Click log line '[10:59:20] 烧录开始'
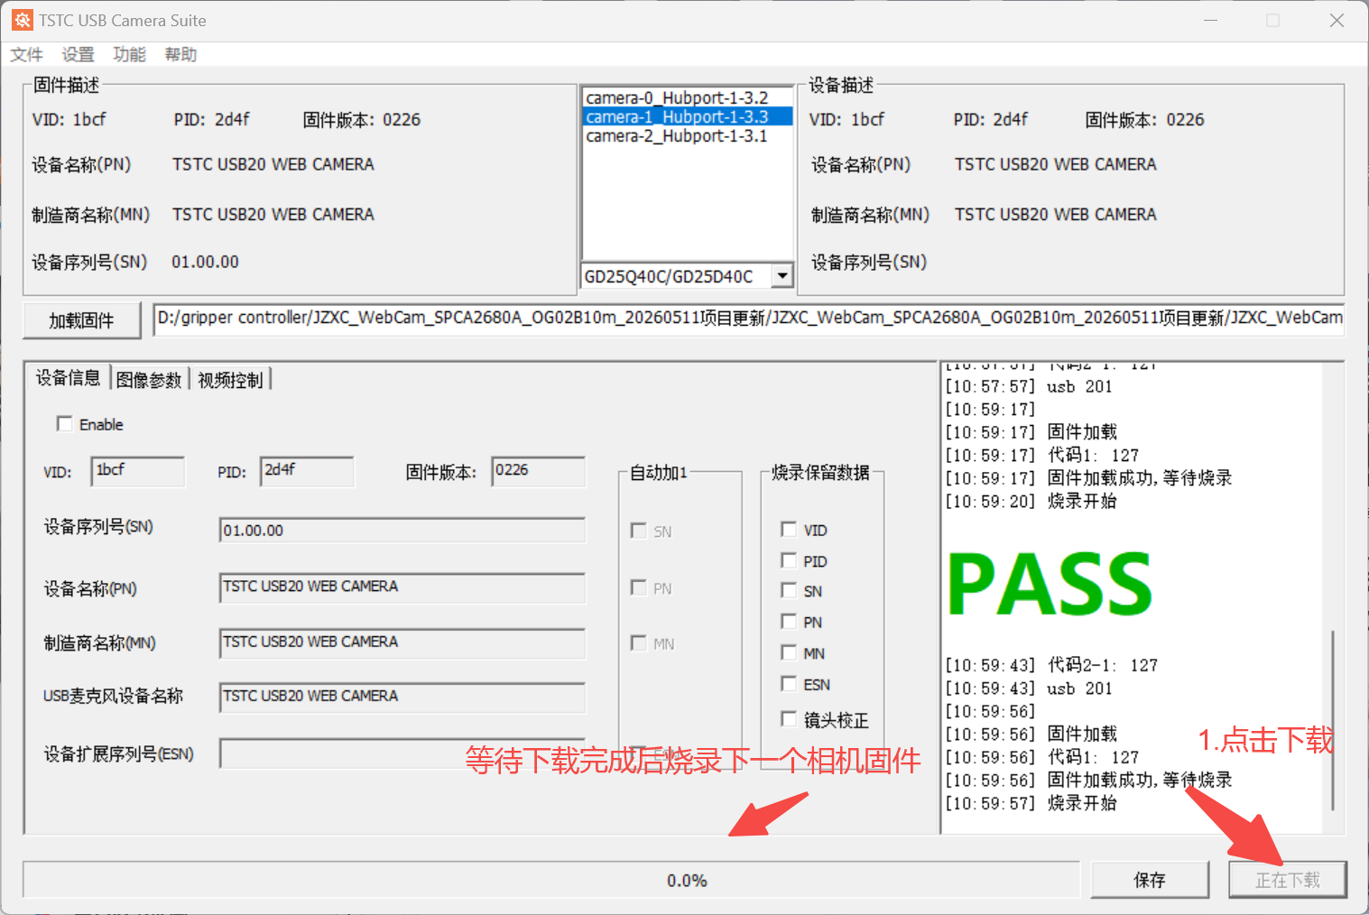Viewport: 1369px width, 915px height. pyautogui.click(x=1031, y=501)
